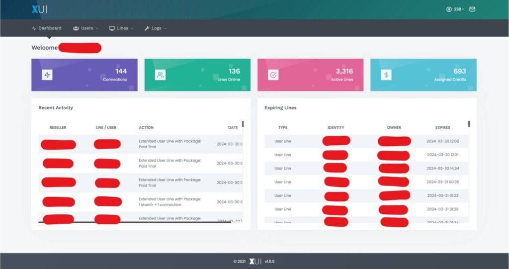
Task: Click the RESELLER column header
Action: [x=58, y=127]
